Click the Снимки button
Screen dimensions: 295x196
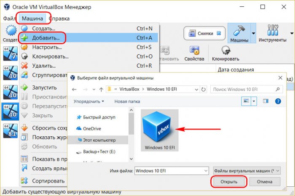click(x=204, y=33)
